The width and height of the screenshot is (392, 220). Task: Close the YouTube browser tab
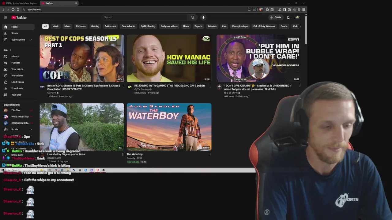(x=76, y=3)
